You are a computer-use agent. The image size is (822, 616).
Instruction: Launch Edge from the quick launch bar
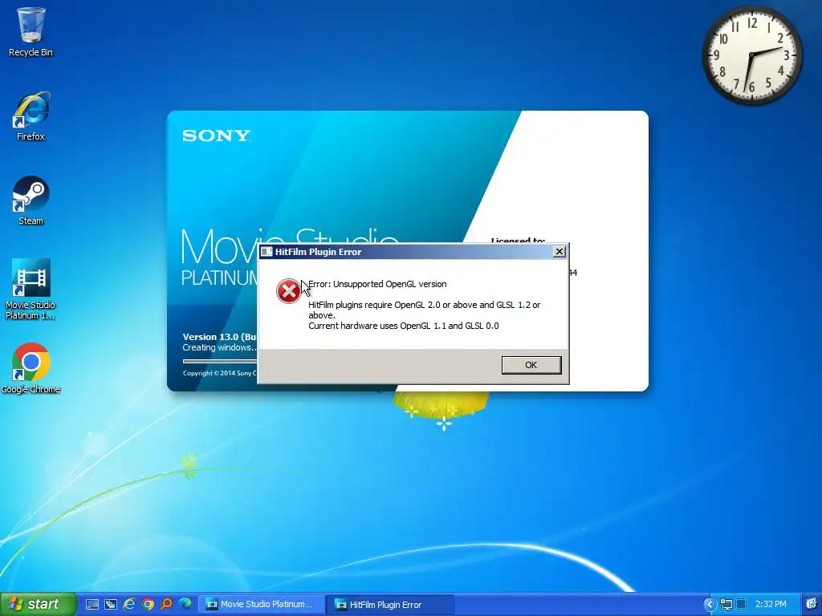[185, 605]
